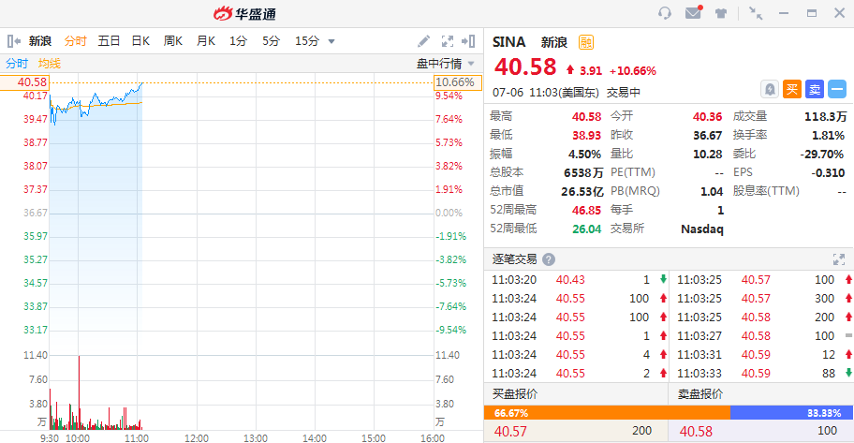Click the pencil drawing tool icon

click(x=424, y=41)
